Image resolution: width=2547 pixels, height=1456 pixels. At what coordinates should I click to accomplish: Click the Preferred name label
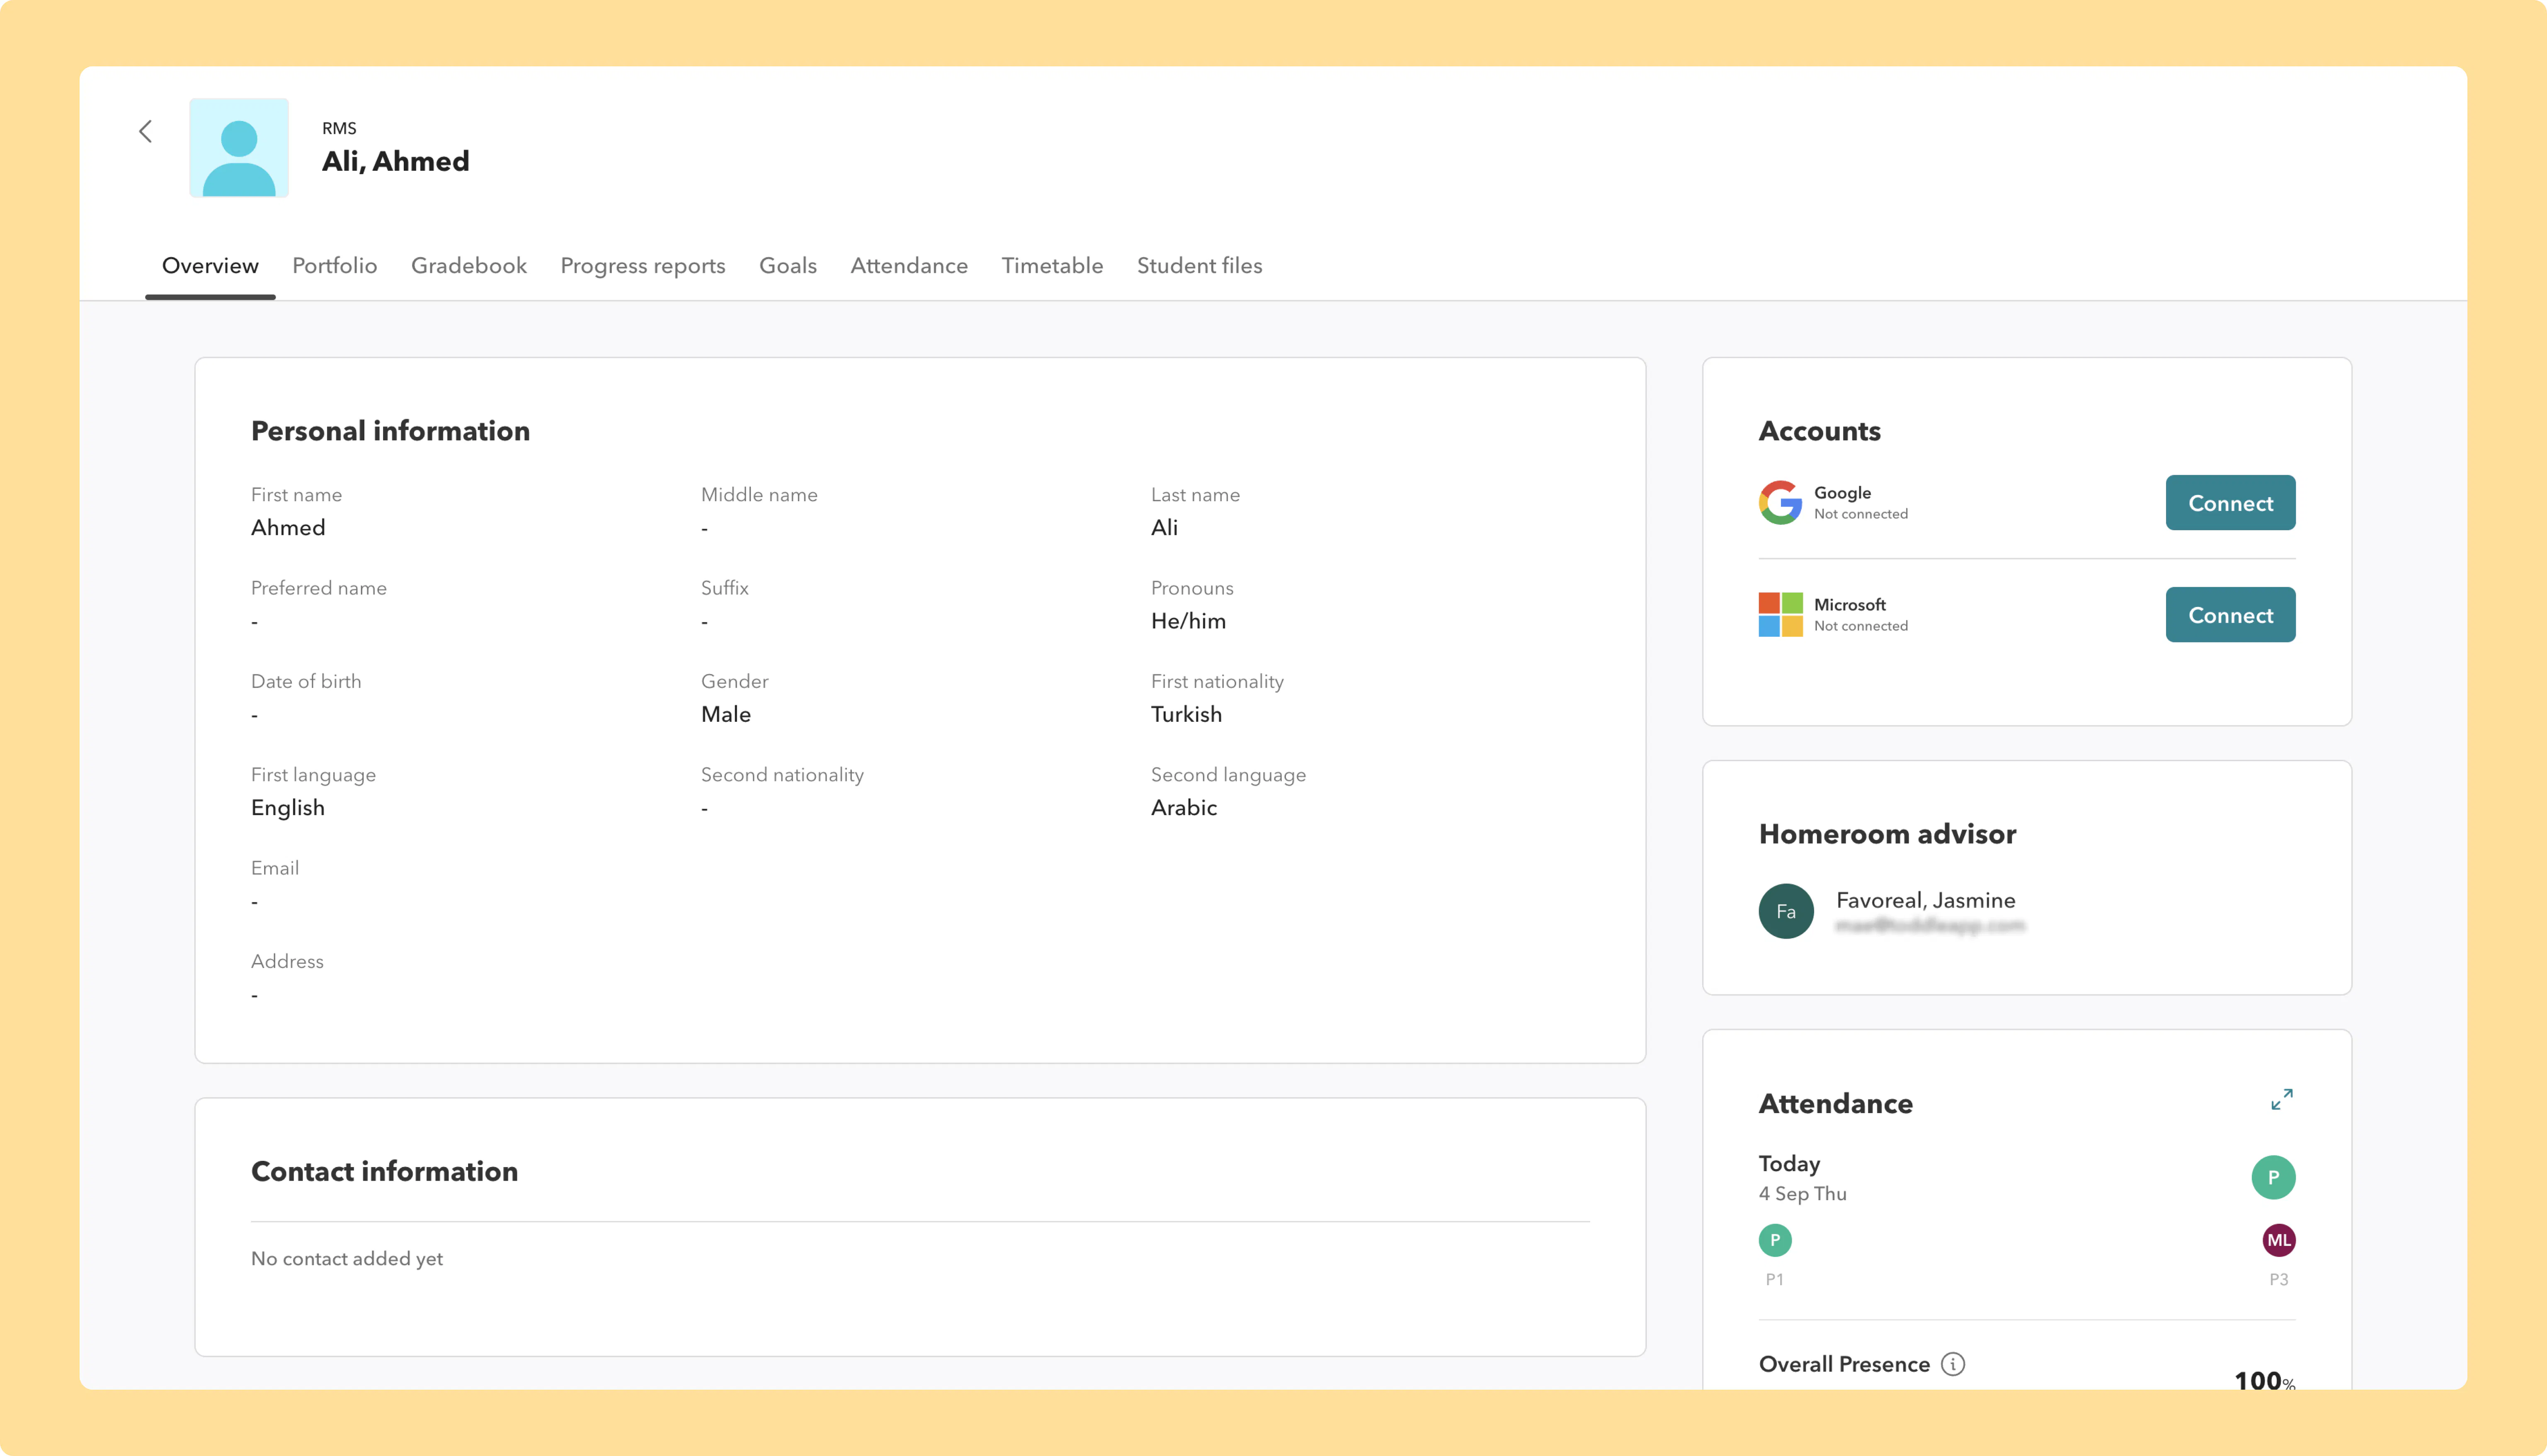click(319, 588)
